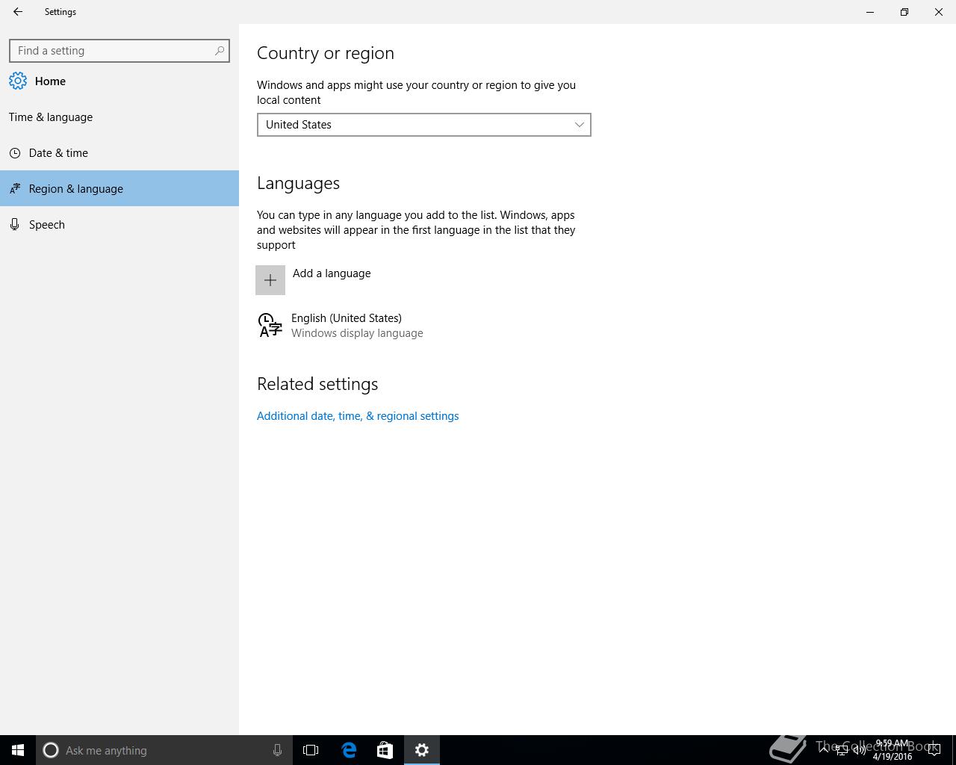The width and height of the screenshot is (956, 765).
Task: Click the network icon in system tray
Action: [842, 750]
